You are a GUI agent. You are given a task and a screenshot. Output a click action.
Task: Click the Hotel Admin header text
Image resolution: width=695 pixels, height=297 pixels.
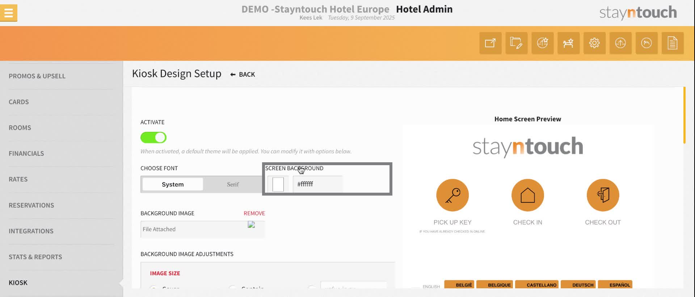424,9
